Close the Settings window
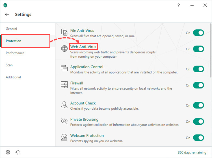 [x=205, y=5]
